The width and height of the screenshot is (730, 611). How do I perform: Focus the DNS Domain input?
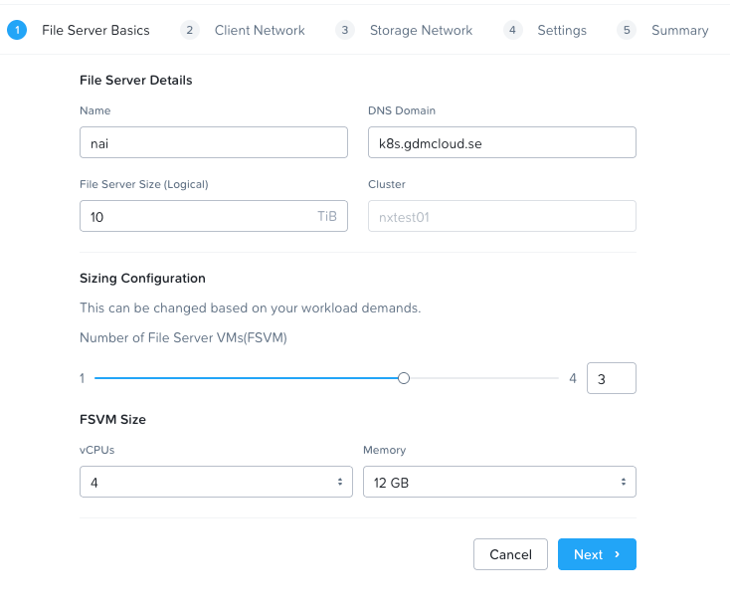coord(501,143)
